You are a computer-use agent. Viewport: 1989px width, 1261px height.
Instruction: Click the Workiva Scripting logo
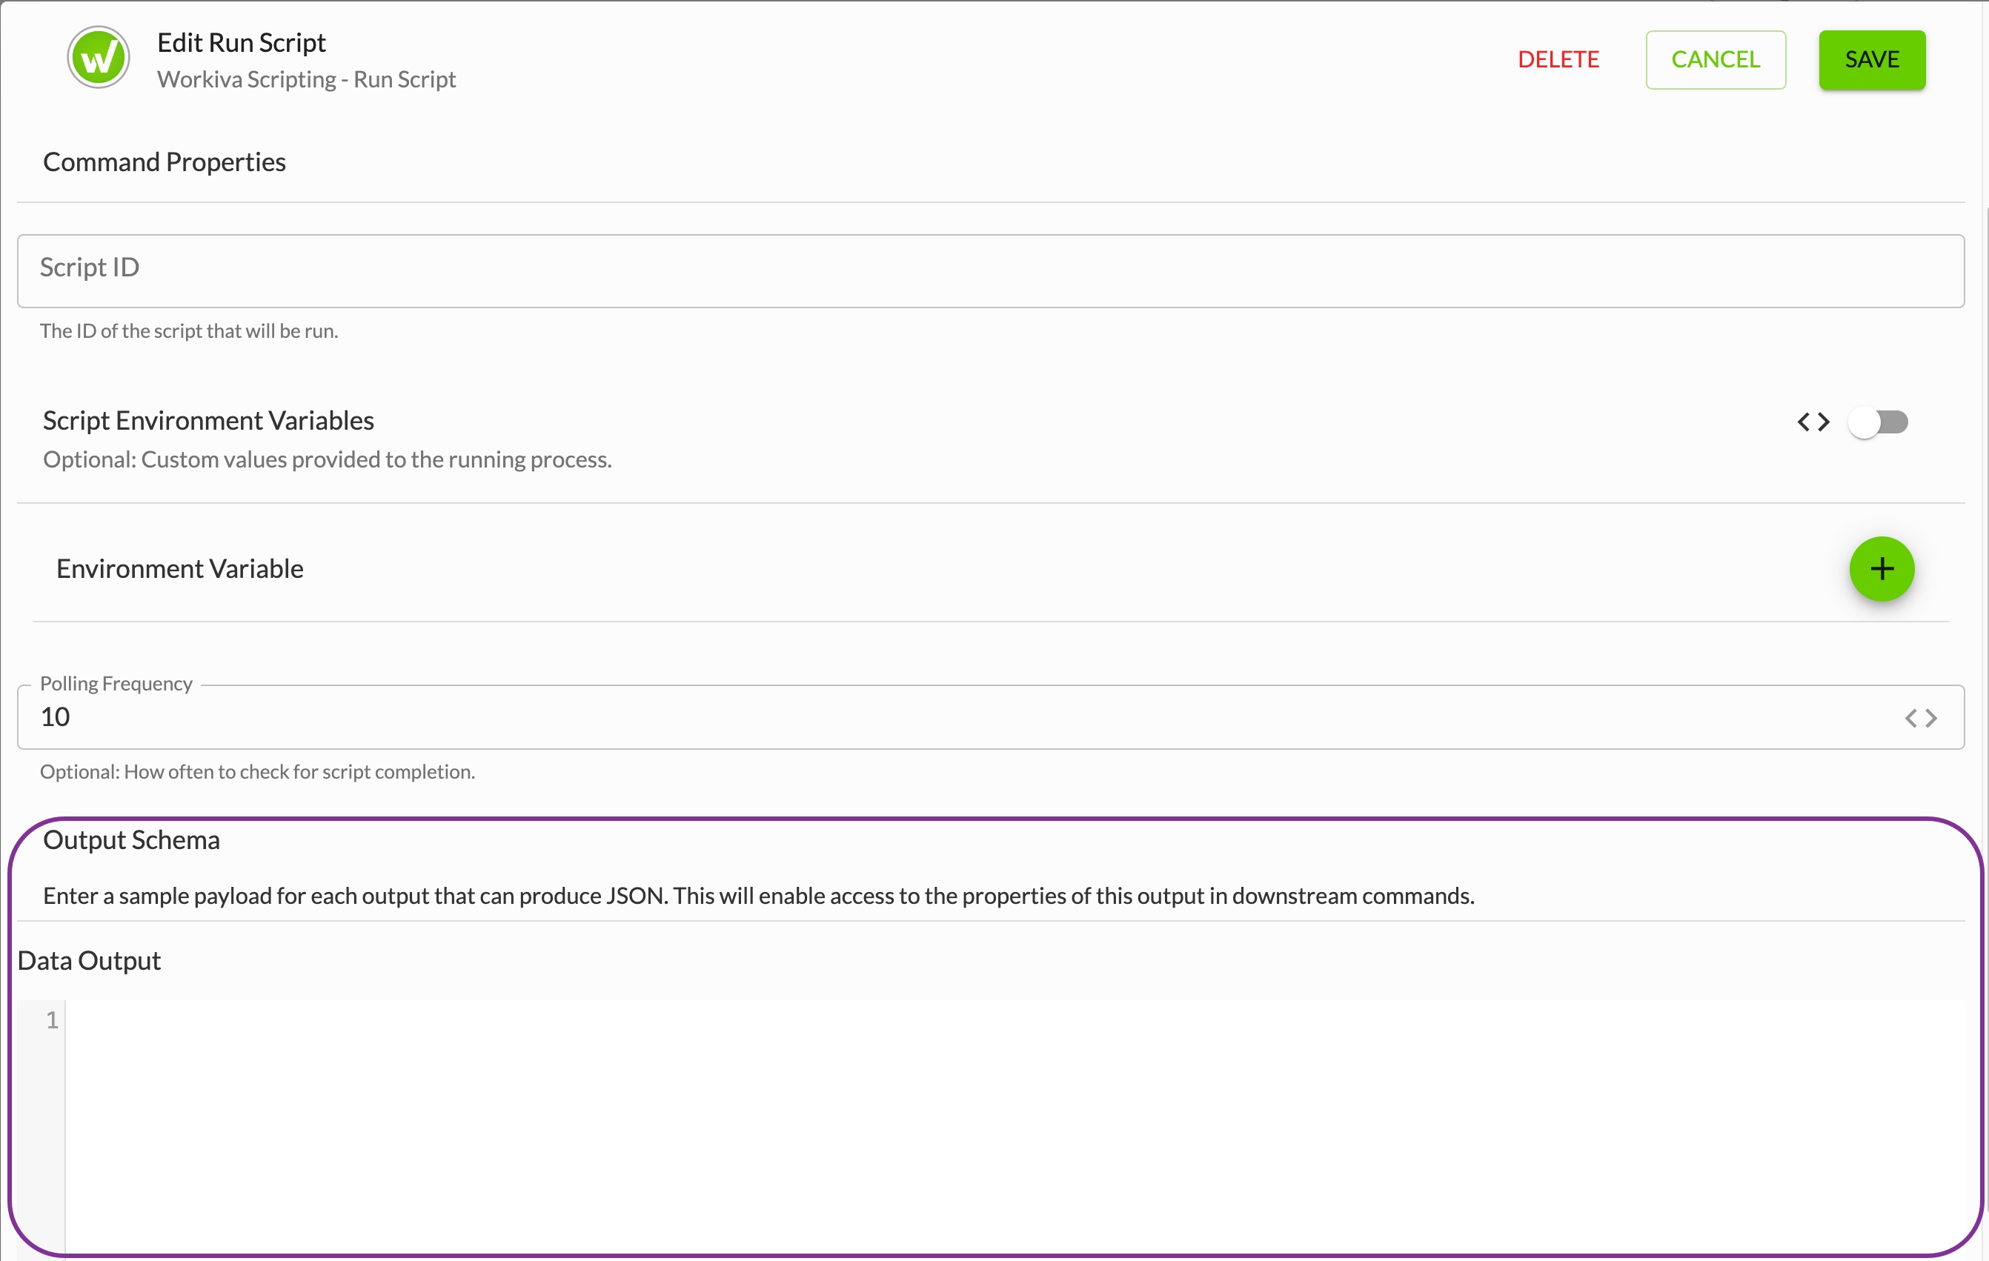[x=99, y=57]
